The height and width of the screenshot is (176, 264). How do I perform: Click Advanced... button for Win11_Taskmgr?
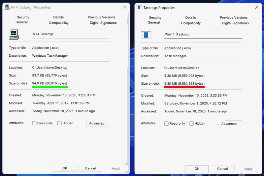click(230, 124)
